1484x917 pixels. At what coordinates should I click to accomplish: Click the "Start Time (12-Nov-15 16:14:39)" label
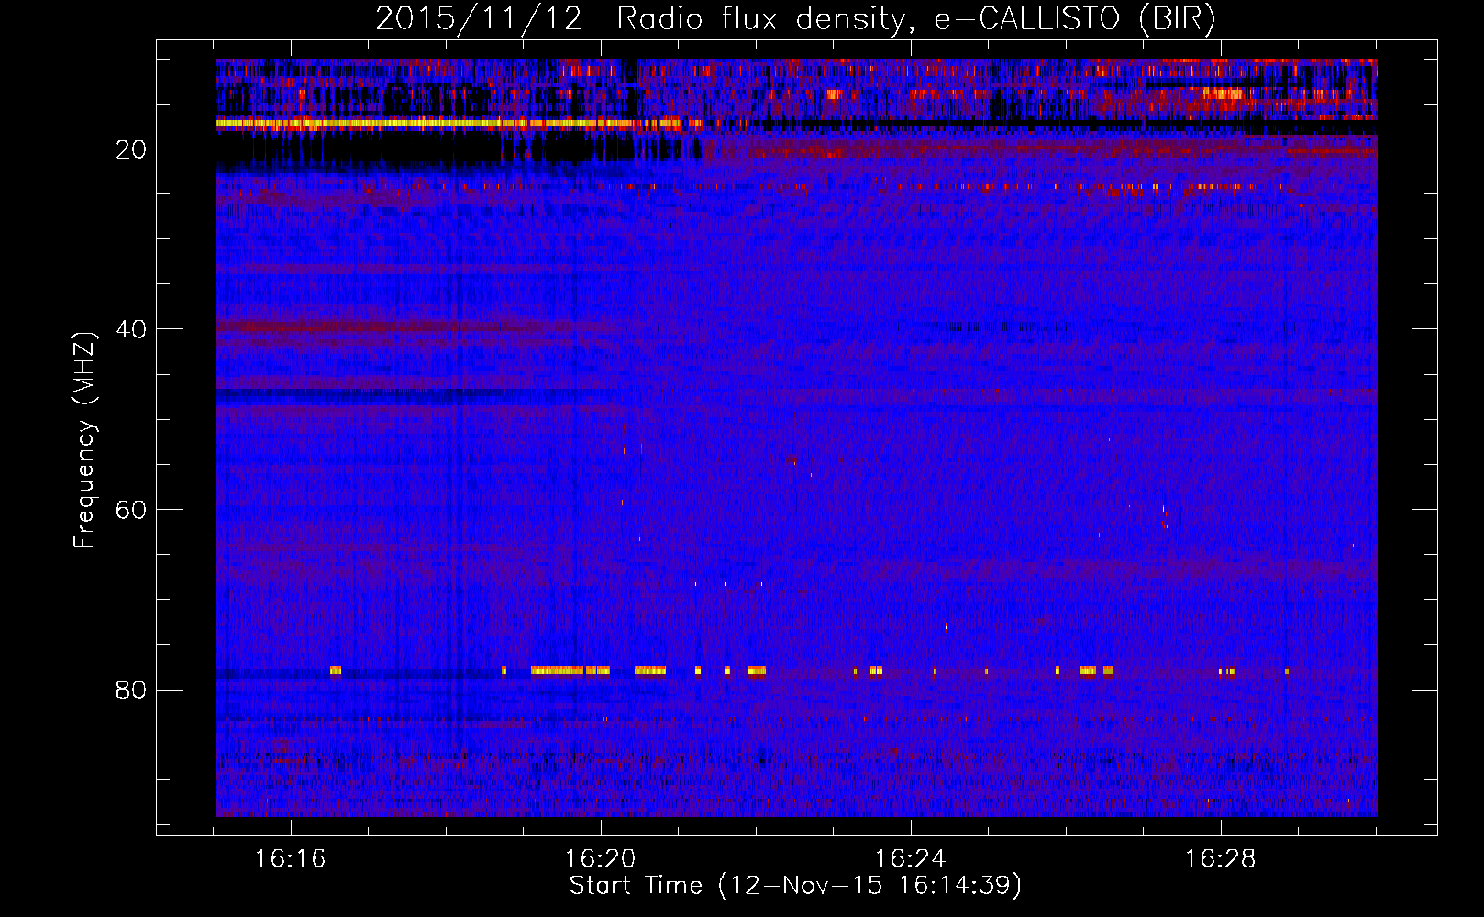[x=795, y=886]
